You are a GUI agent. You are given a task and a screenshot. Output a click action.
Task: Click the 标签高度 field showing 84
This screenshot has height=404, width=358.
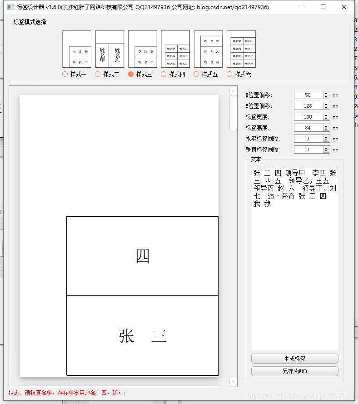pos(308,128)
